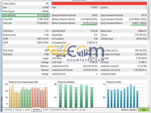This screenshot has width=151, height=113.
Task: Click Equity Drawdown Relative value 24.48%
Action: (135, 23)
